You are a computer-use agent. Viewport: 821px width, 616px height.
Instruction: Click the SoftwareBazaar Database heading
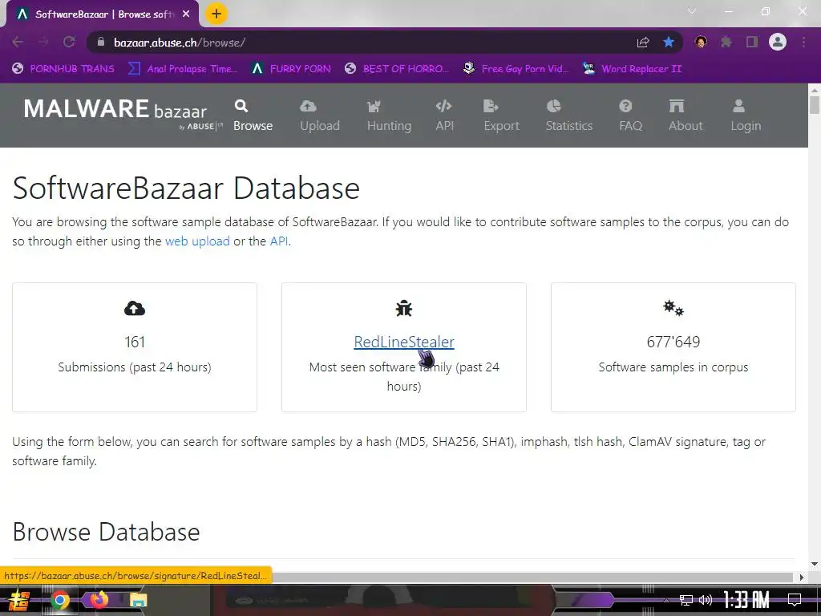point(186,188)
